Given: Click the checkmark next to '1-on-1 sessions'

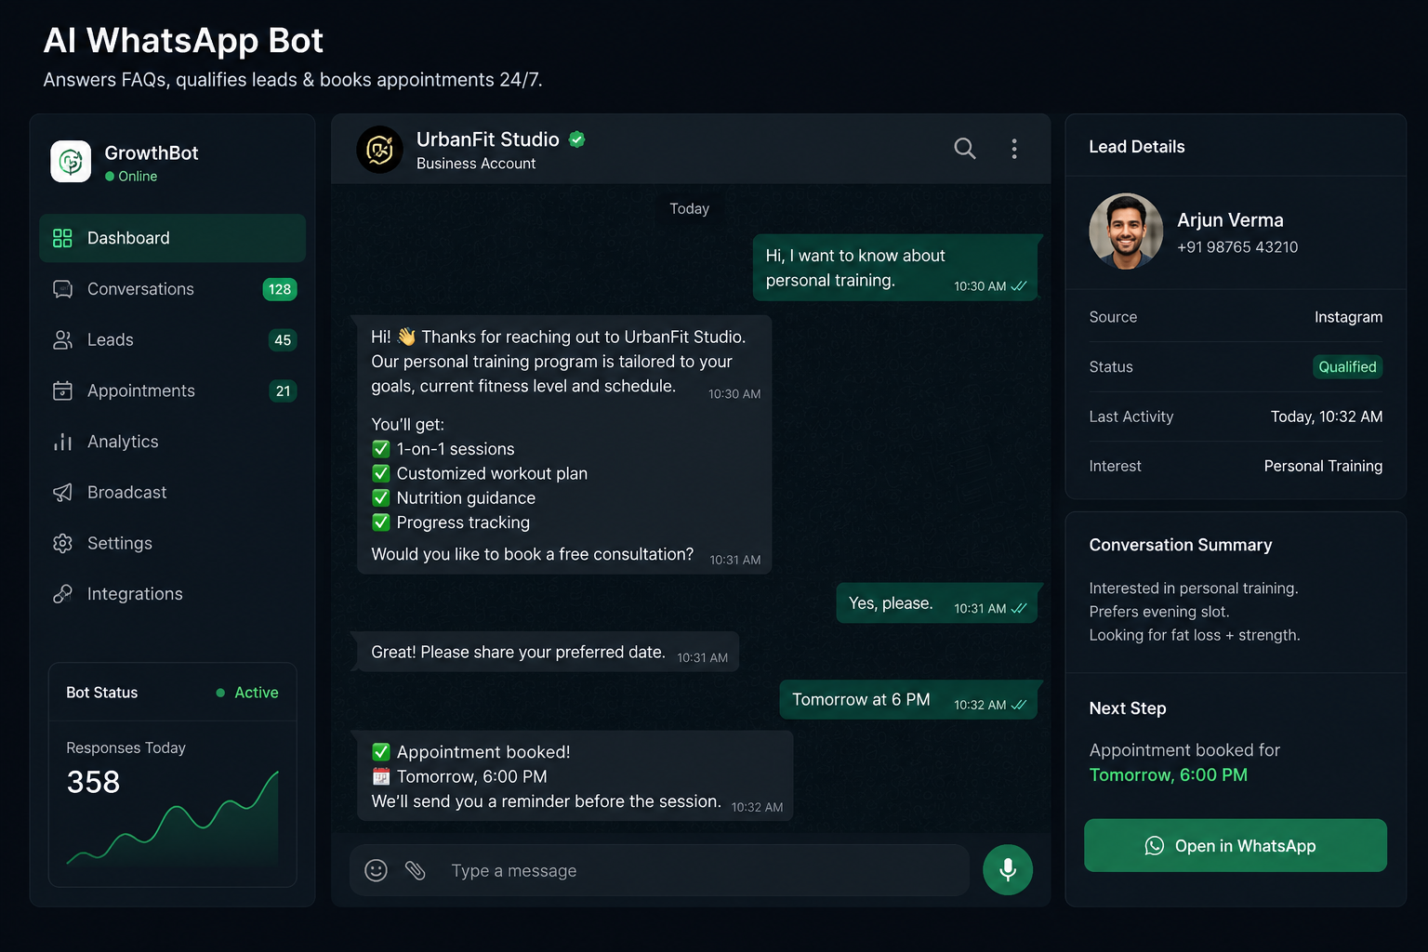Looking at the screenshot, I should [x=381, y=449].
